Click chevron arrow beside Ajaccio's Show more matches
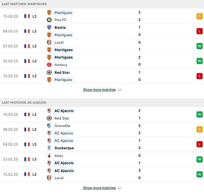The image size is (204, 195). (x=119, y=188)
